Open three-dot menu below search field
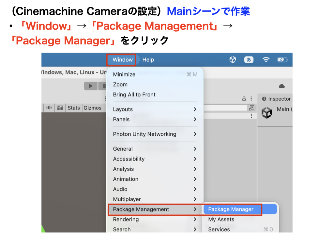Viewport: 334px width, 251px height. [251, 116]
